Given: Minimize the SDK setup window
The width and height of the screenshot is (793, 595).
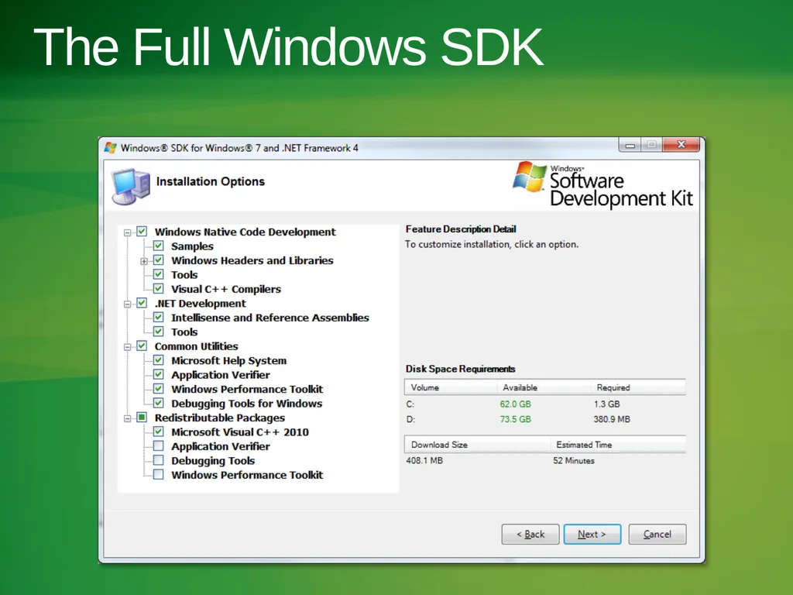Looking at the screenshot, I should pyautogui.click(x=630, y=145).
